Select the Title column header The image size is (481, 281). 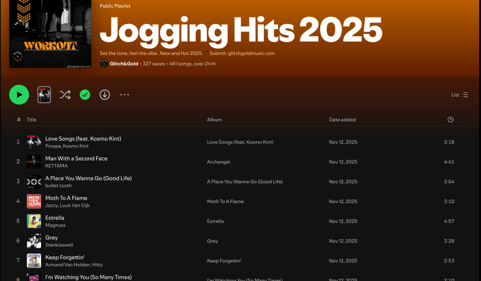31,119
